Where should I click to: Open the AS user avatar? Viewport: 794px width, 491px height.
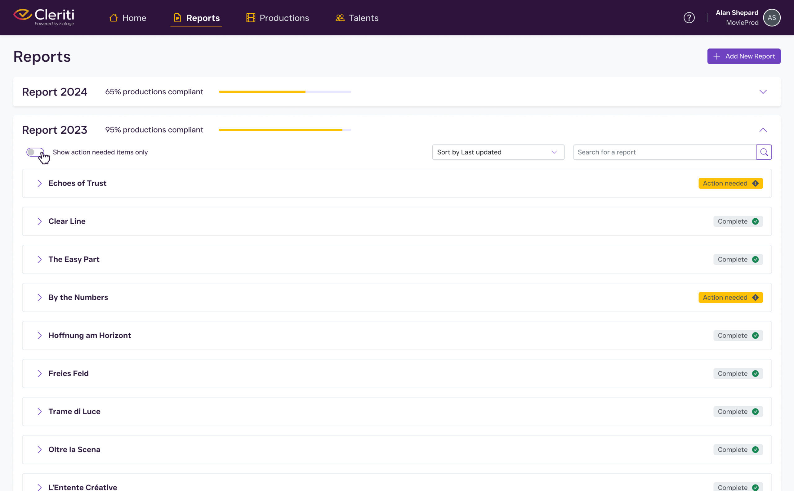pyautogui.click(x=772, y=18)
